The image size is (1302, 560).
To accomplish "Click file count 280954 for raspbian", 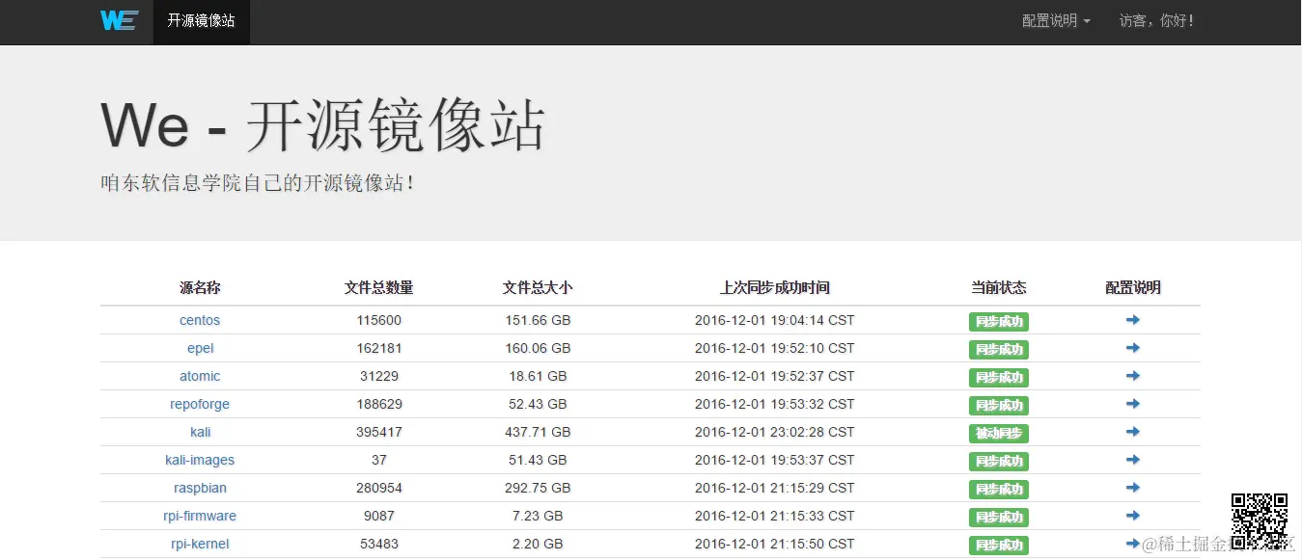I will point(378,488).
